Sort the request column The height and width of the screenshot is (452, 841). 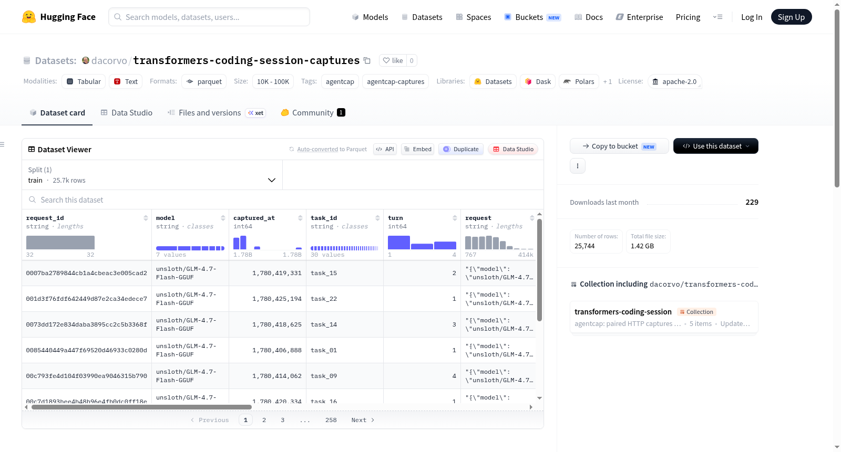pos(532,218)
